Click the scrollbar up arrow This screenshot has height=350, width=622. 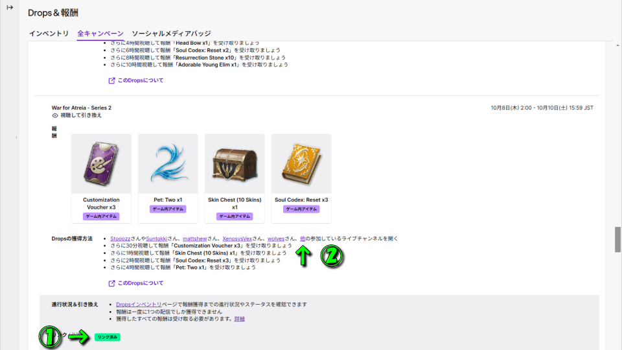[x=617, y=45]
